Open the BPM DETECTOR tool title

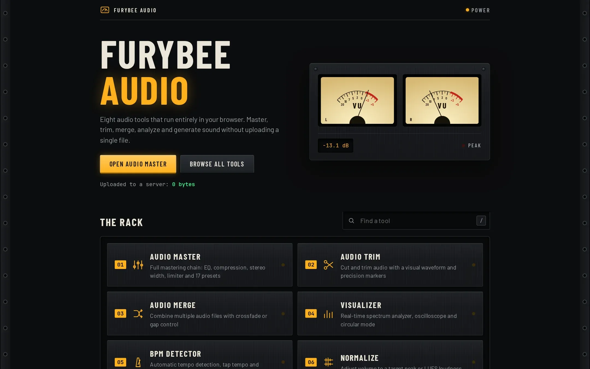pos(175,354)
